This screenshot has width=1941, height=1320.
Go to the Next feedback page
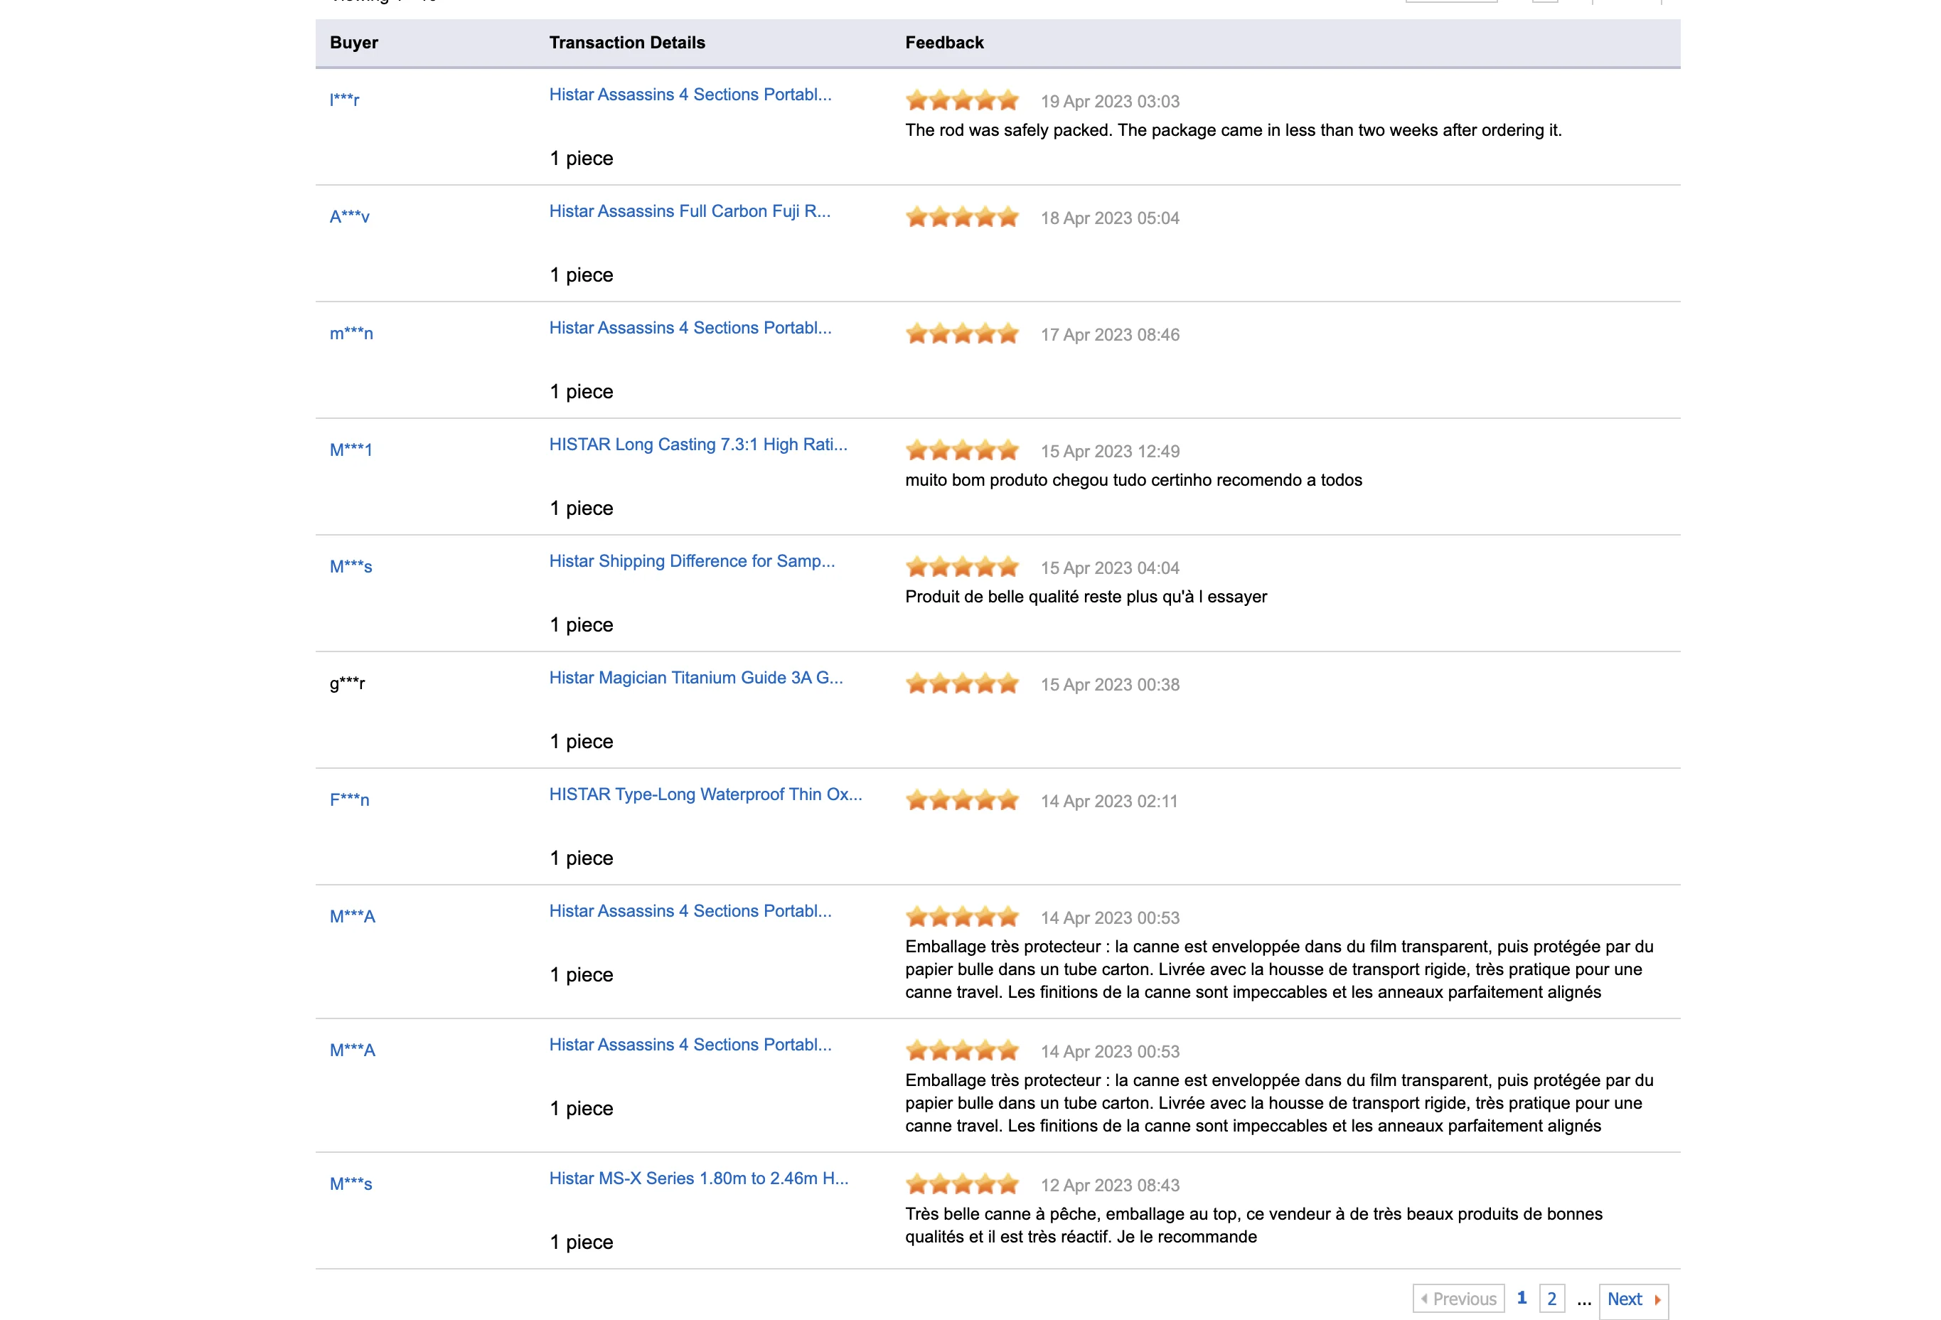pyautogui.click(x=1625, y=1299)
